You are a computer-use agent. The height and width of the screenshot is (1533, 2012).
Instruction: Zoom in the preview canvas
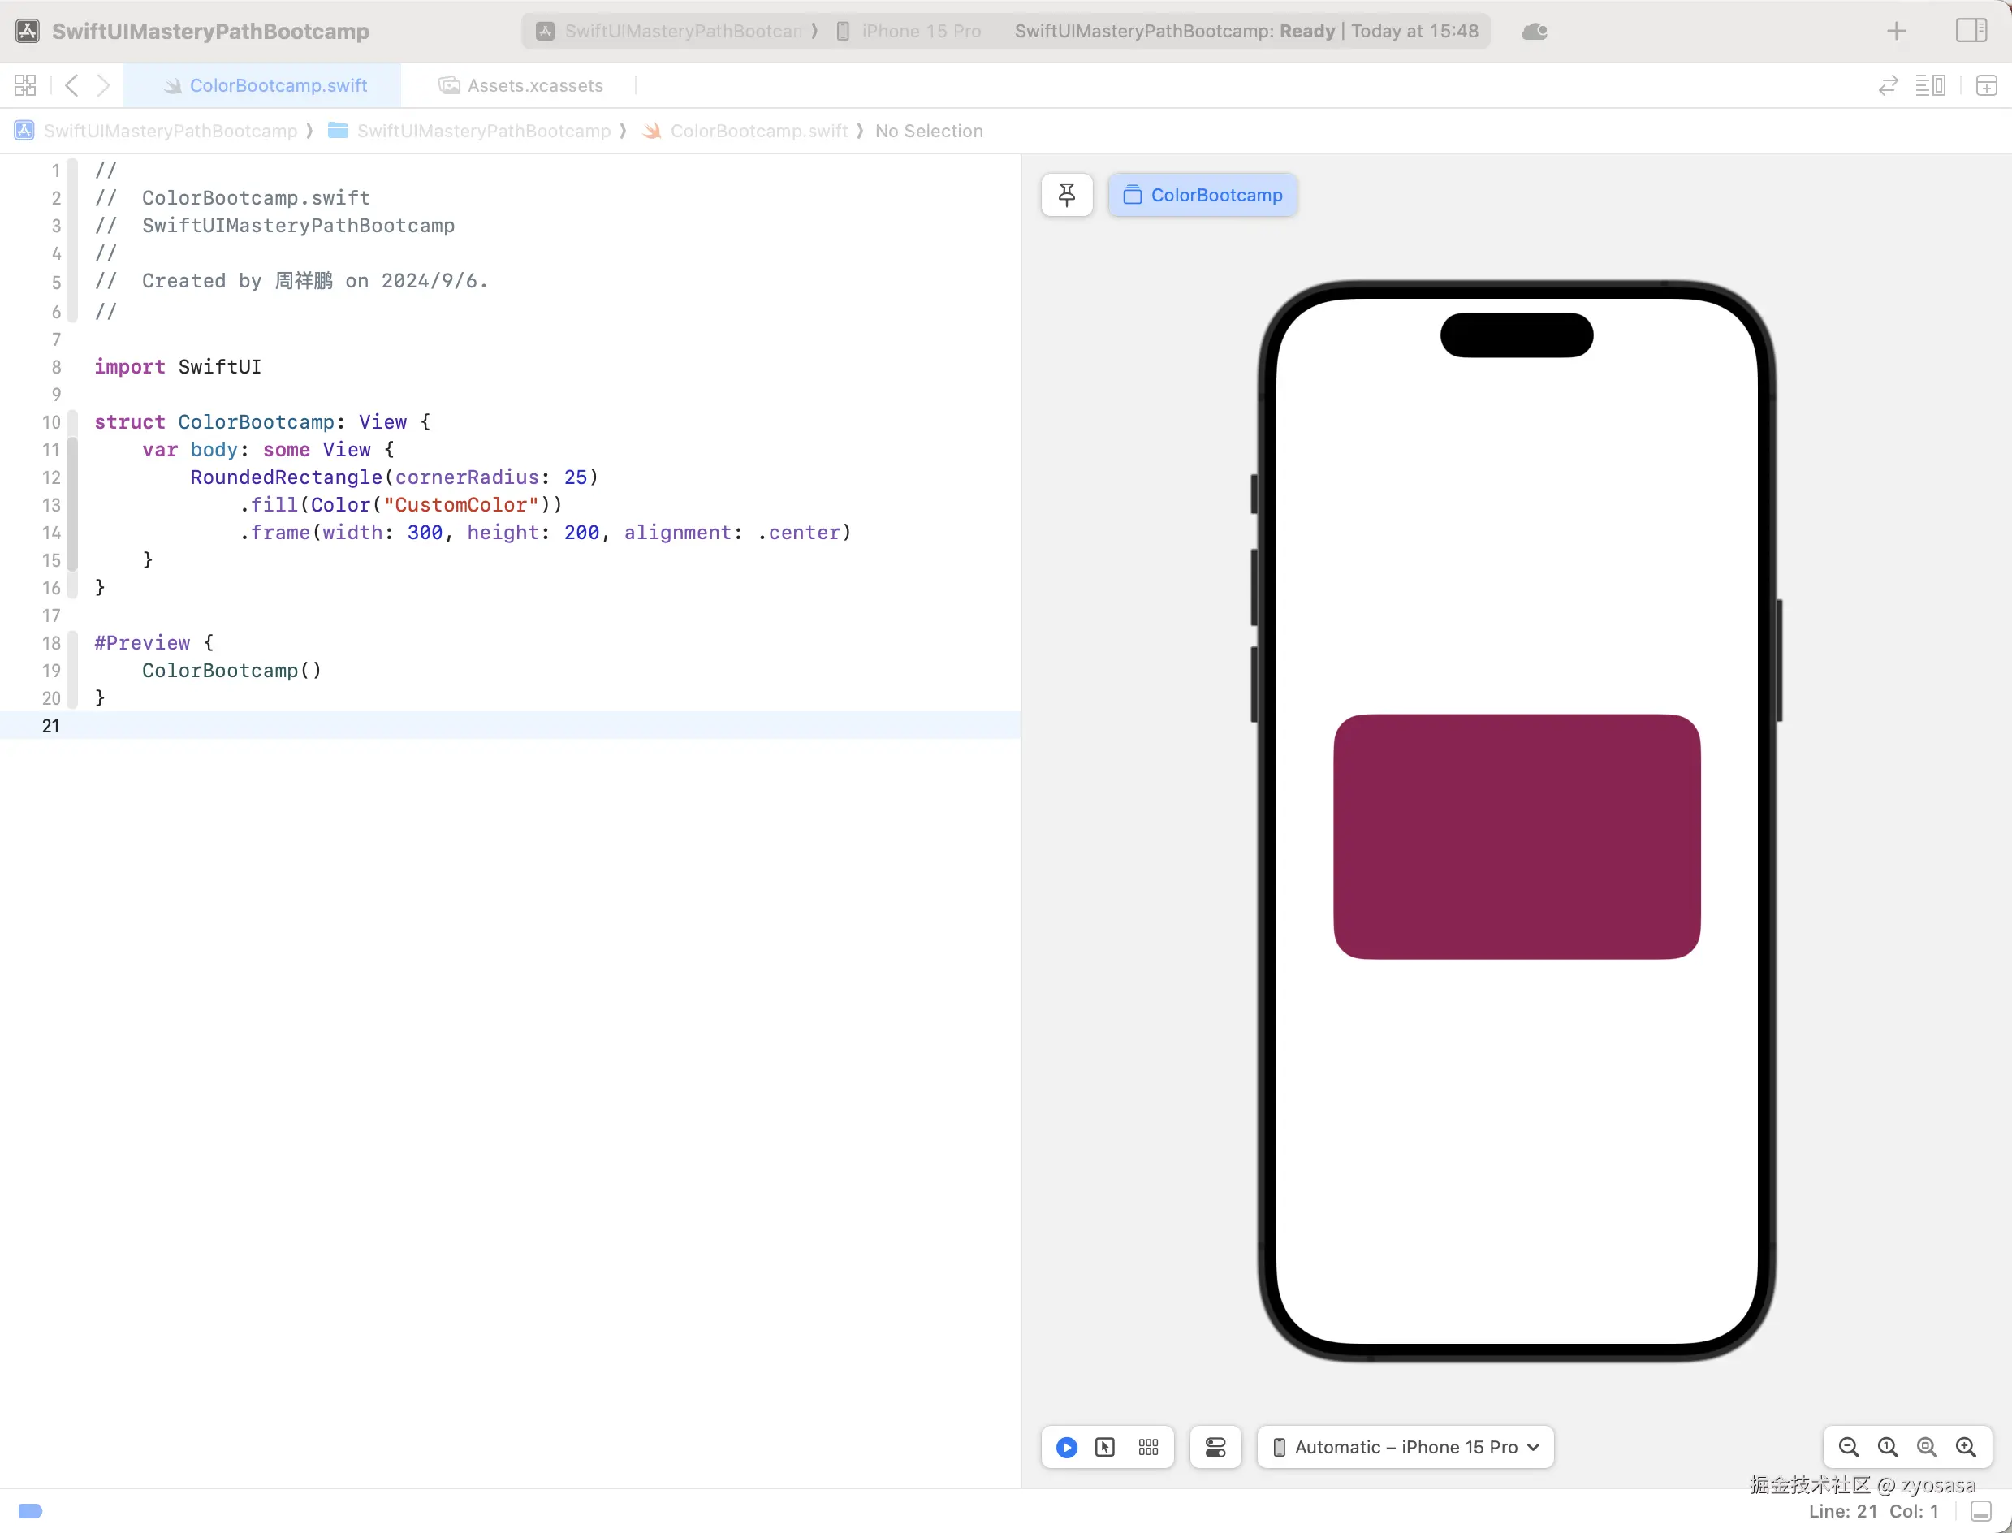1966,1447
